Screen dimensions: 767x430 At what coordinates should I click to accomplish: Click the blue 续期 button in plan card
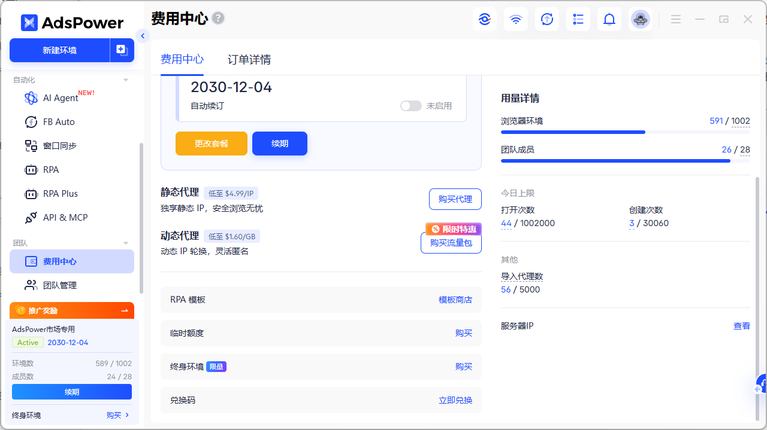(280, 144)
